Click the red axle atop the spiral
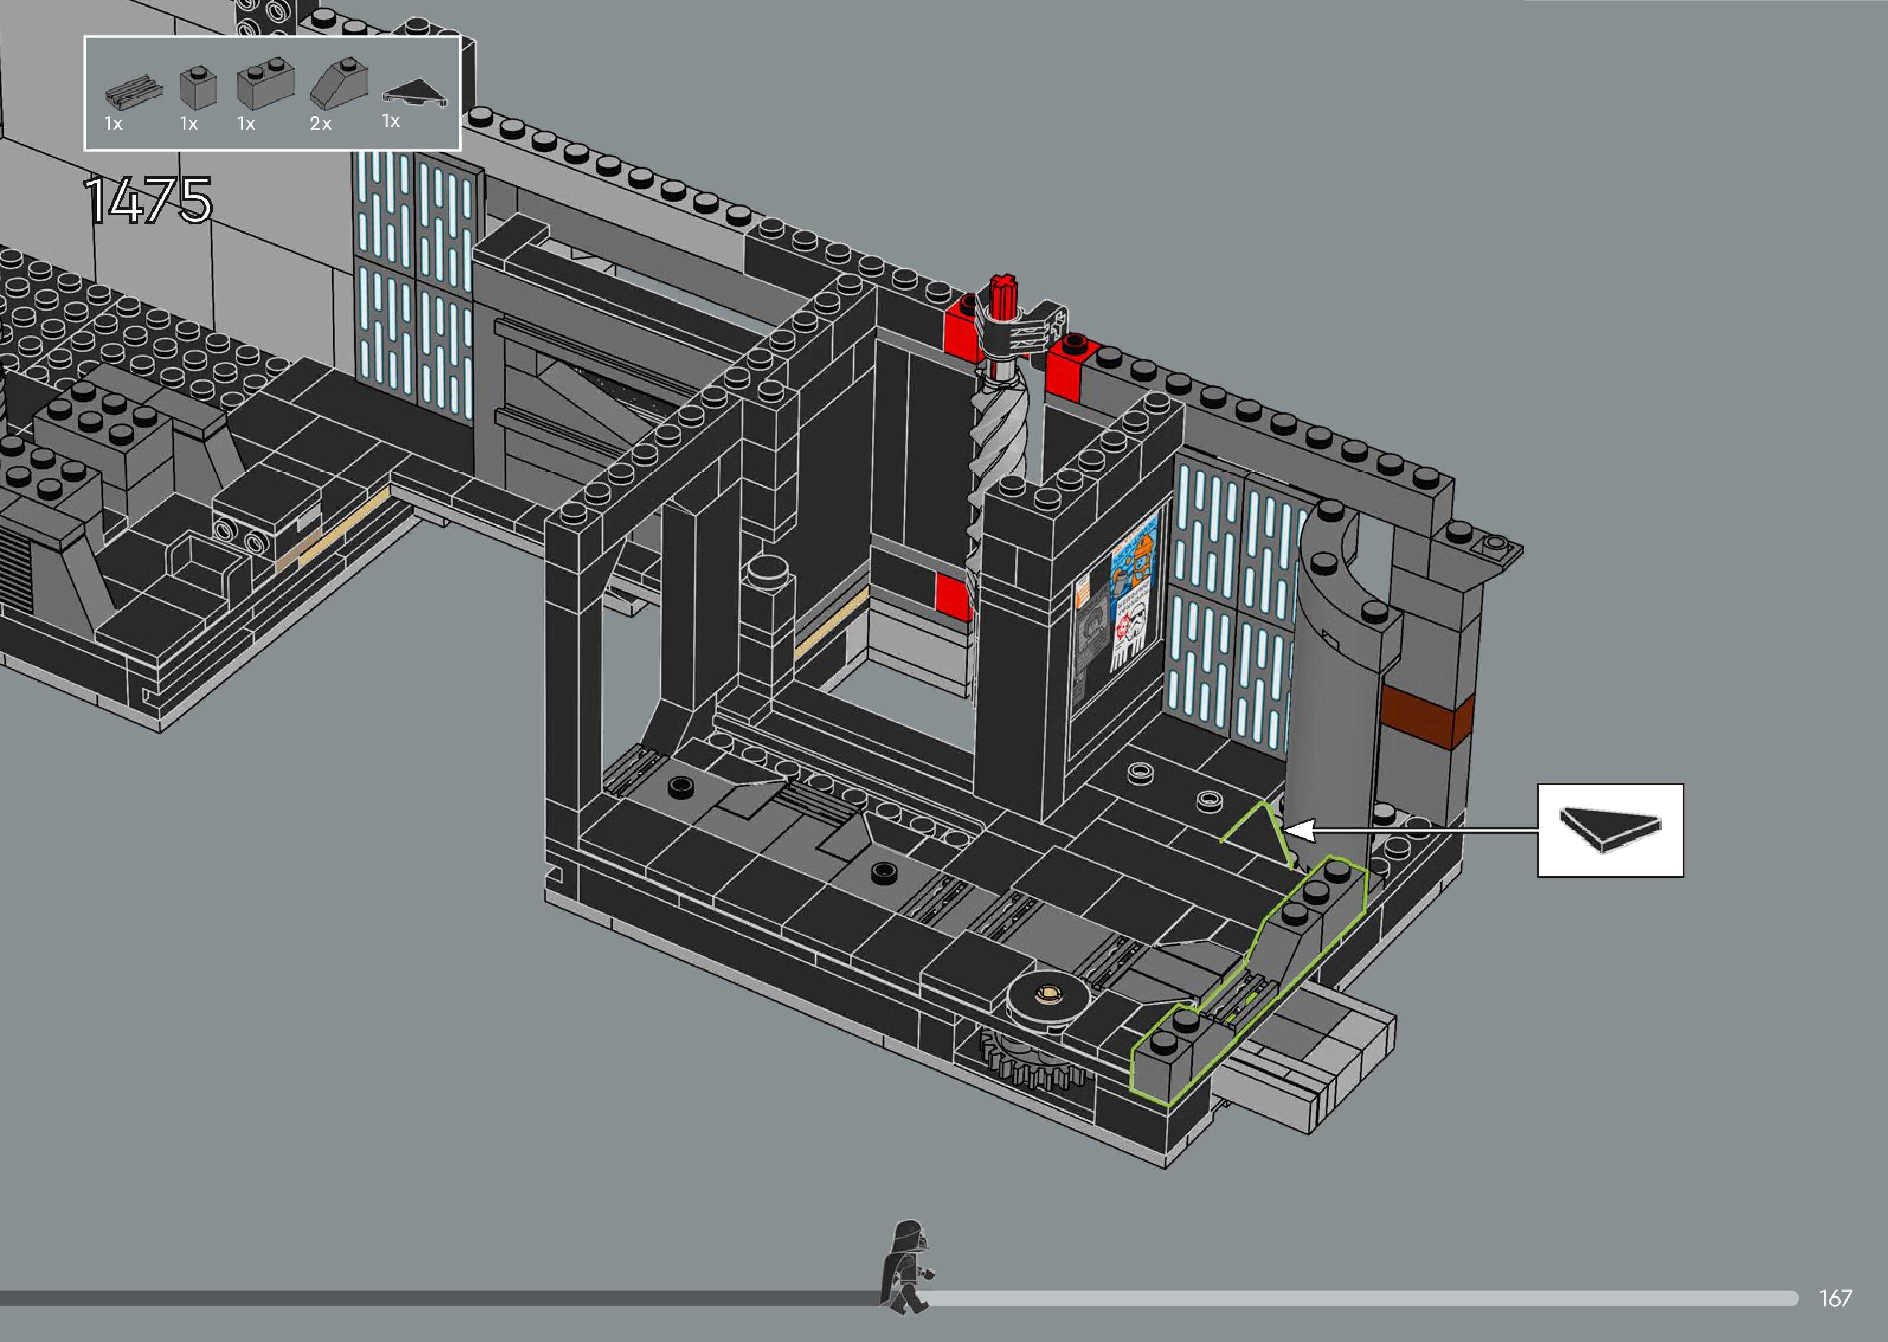This screenshot has height=1342, width=1888. pos(1003,298)
